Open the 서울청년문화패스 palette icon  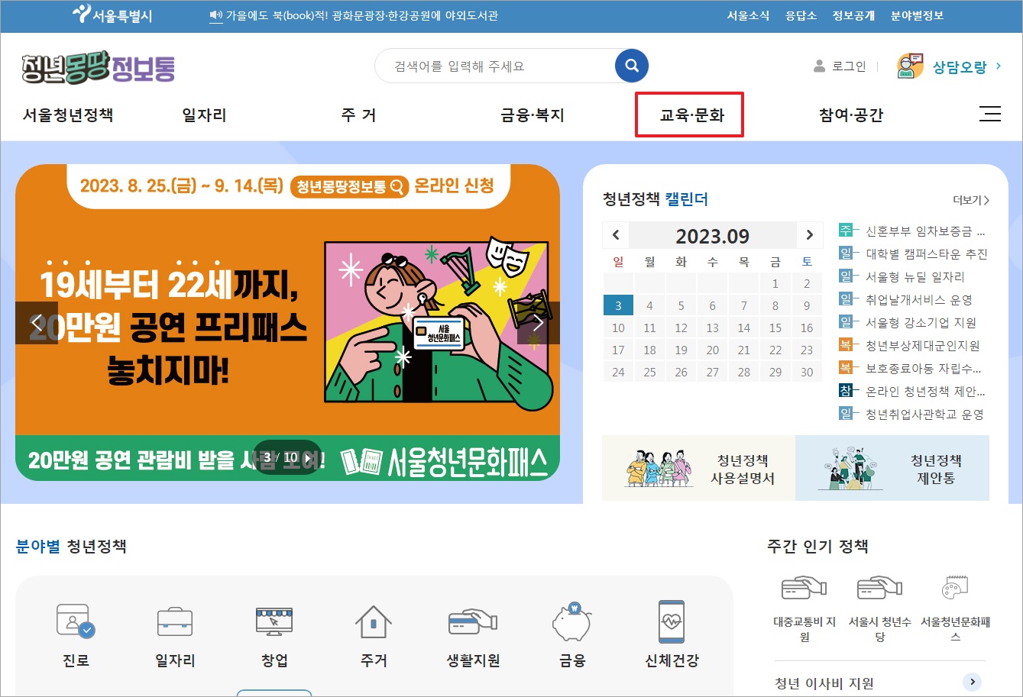point(954,588)
